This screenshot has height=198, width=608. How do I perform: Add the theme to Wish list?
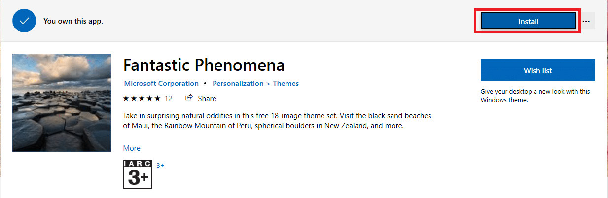(537, 70)
